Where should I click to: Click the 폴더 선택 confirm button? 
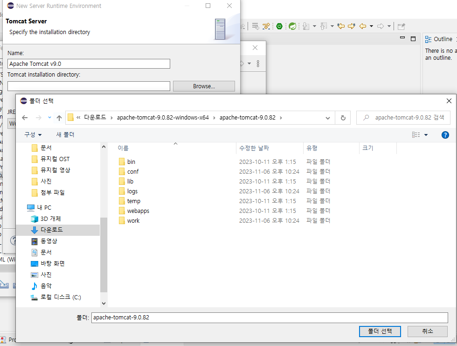point(380,332)
